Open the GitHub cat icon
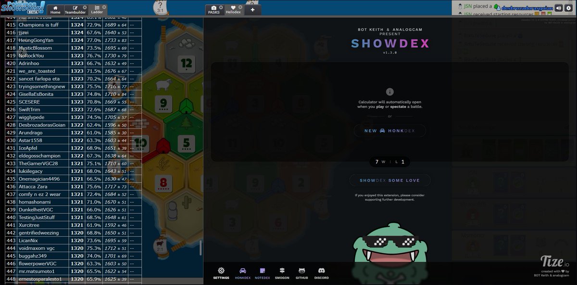577x285 pixels. (301, 271)
